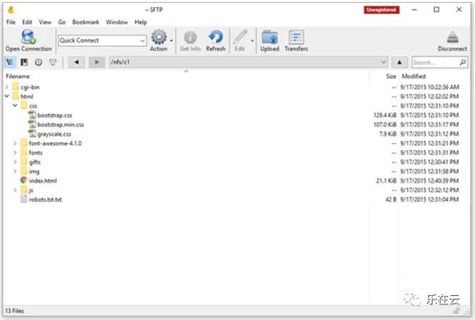Refresh the directory listing

coord(216,37)
